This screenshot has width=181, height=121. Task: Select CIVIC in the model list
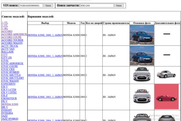pyautogui.click(x=5, y=60)
